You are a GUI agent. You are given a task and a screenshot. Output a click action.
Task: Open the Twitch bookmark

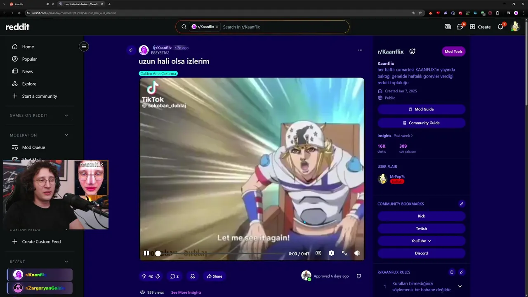(422, 229)
